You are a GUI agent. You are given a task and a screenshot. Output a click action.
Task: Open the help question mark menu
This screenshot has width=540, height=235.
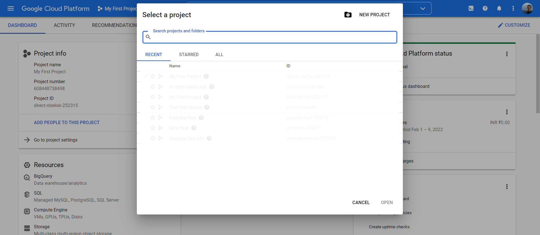point(485,8)
